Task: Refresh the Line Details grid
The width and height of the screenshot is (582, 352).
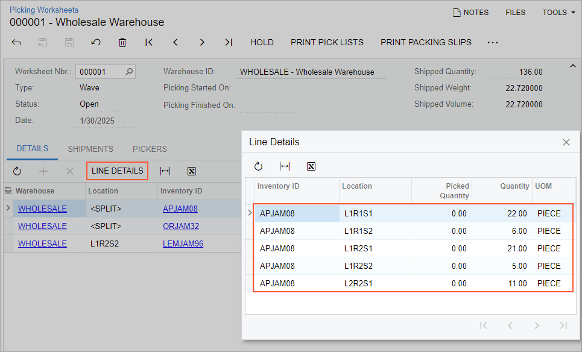Action: click(258, 166)
